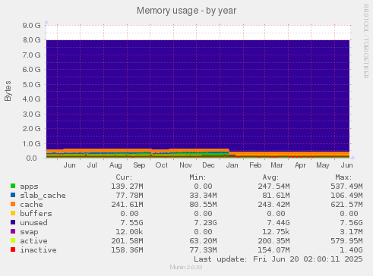Screen dimensions: 373x276
Task: Click inactive max value 1.40G
Action: (351, 250)
